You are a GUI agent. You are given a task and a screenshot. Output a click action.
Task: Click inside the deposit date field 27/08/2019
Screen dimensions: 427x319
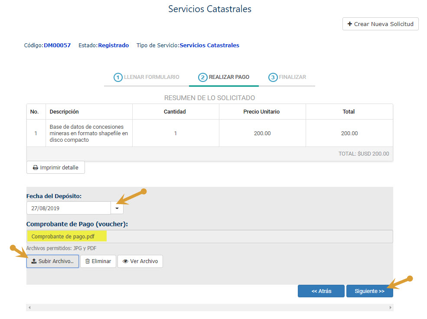tap(68, 208)
